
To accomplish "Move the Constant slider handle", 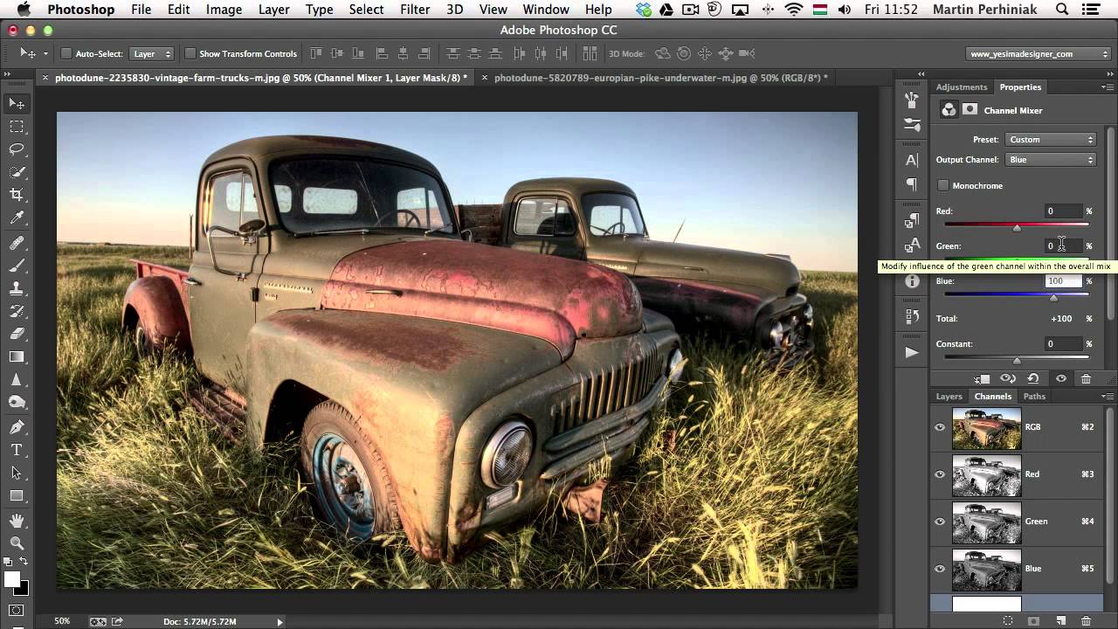I will tap(1017, 361).
